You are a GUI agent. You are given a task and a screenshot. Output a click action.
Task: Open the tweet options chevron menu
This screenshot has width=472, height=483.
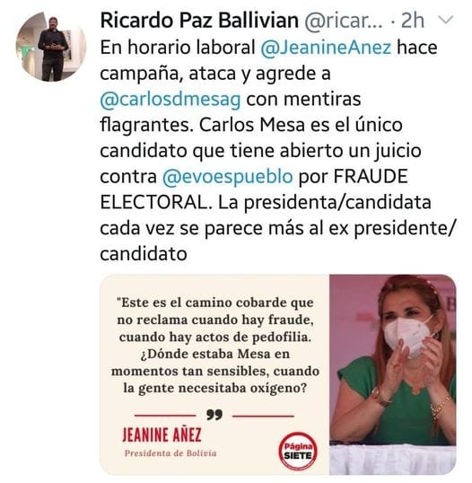point(446,20)
